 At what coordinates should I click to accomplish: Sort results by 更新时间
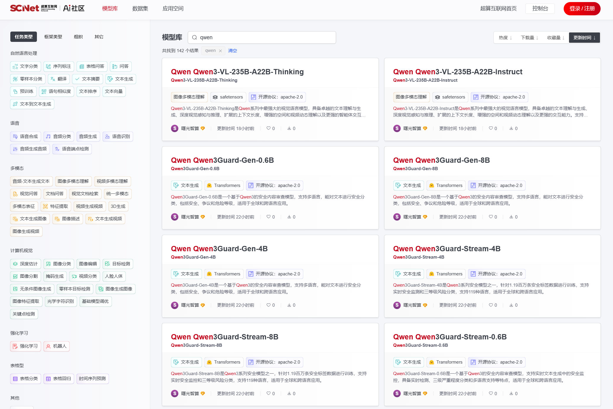tap(584, 38)
